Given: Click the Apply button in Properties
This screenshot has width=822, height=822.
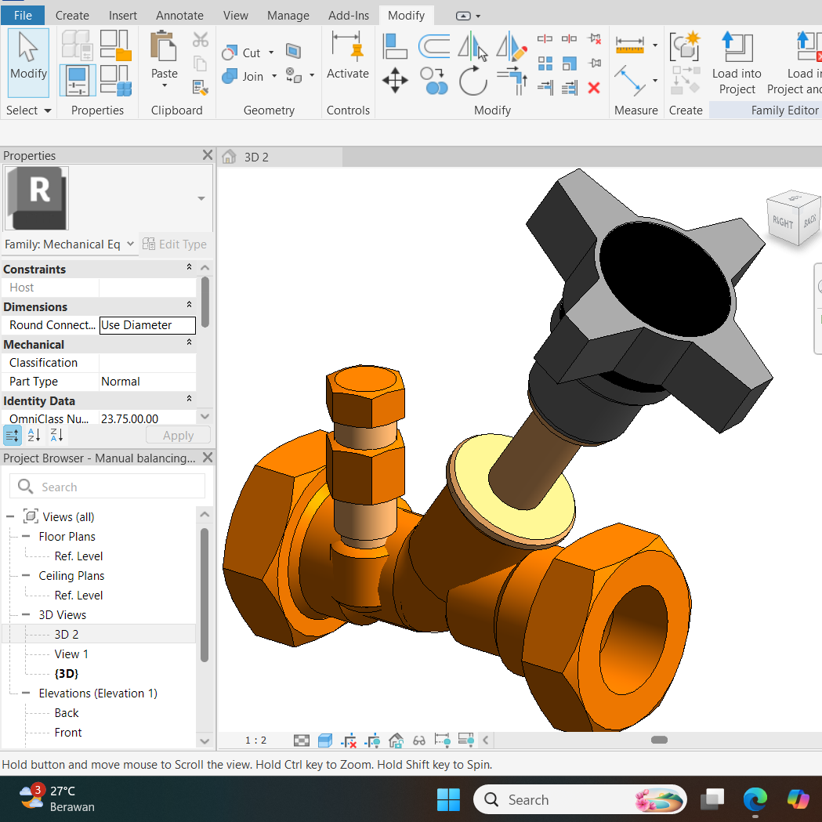Looking at the screenshot, I should pyautogui.click(x=178, y=436).
